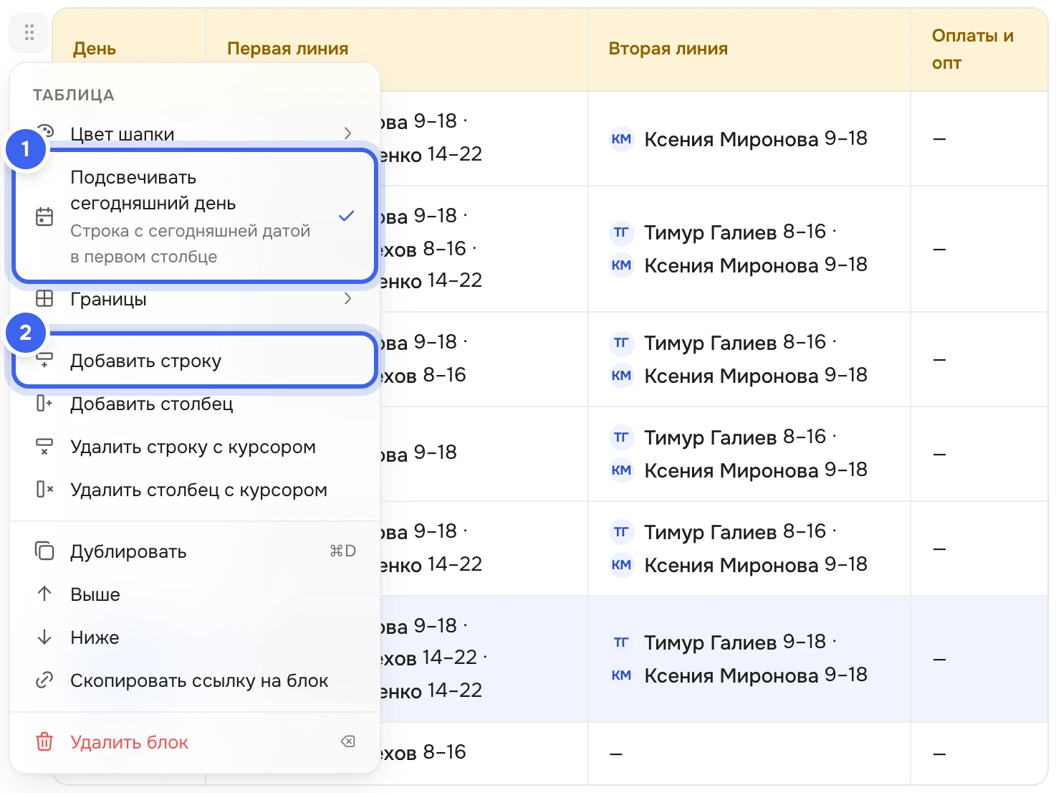Select Удалить строку с курсором
The width and height of the screenshot is (1056, 793).
195,447
